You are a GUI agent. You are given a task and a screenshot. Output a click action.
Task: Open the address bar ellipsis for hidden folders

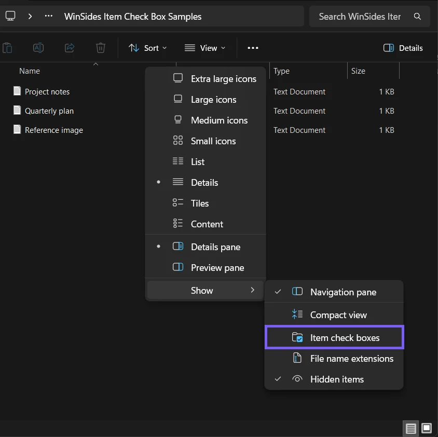point(49,16)
